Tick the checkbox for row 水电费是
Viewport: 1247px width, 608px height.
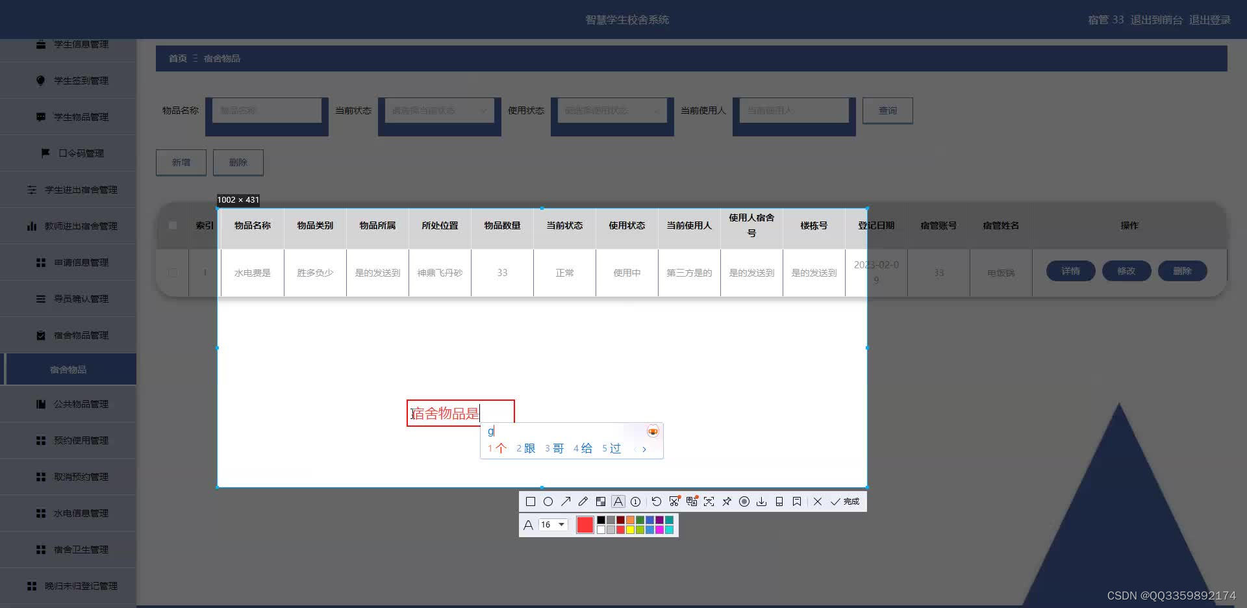coord(173,273)
